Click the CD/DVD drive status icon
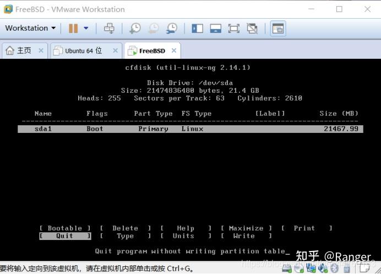 [x=299, y=268]
